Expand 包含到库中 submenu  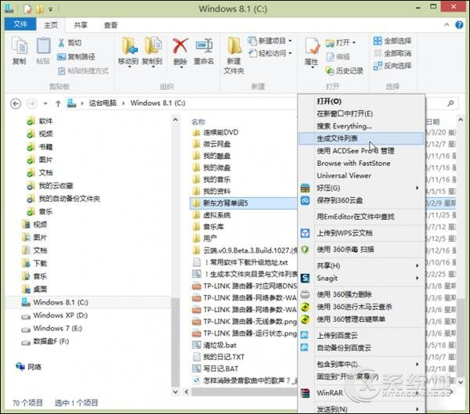(x=361, y=364)
